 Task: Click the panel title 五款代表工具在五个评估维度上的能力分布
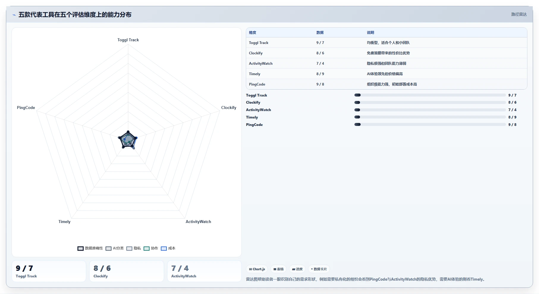click(75, 15)
